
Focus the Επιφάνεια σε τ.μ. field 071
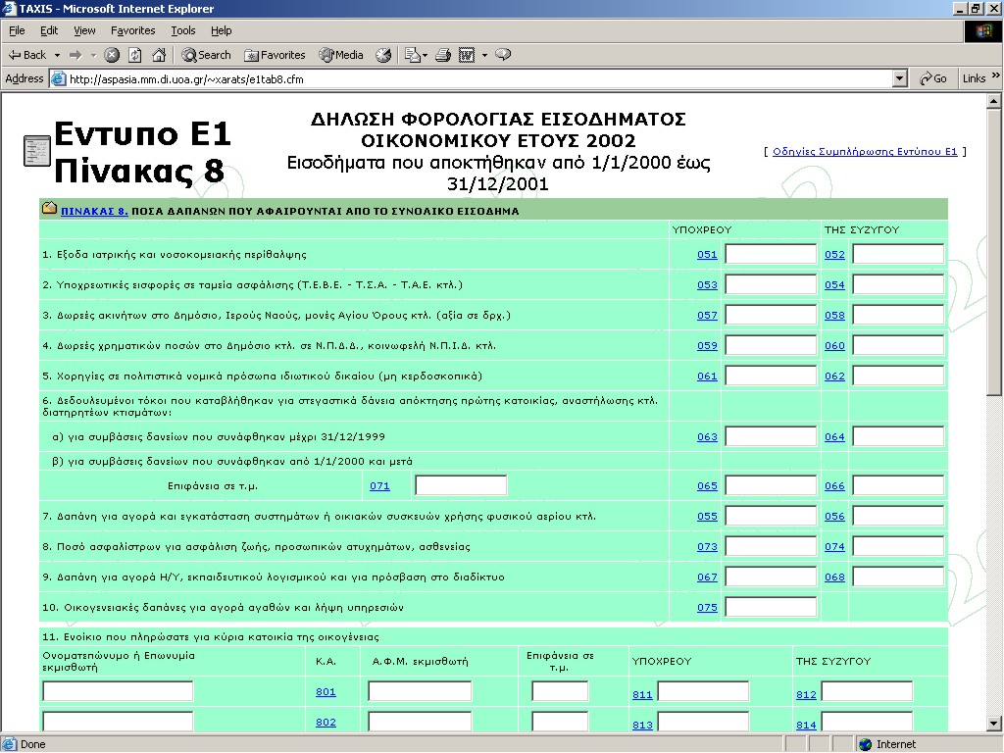[461, 485]
